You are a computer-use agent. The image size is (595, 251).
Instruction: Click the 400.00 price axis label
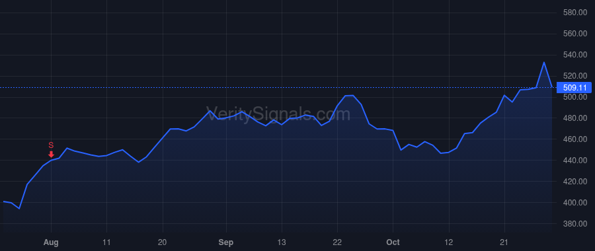coord(575,203)
